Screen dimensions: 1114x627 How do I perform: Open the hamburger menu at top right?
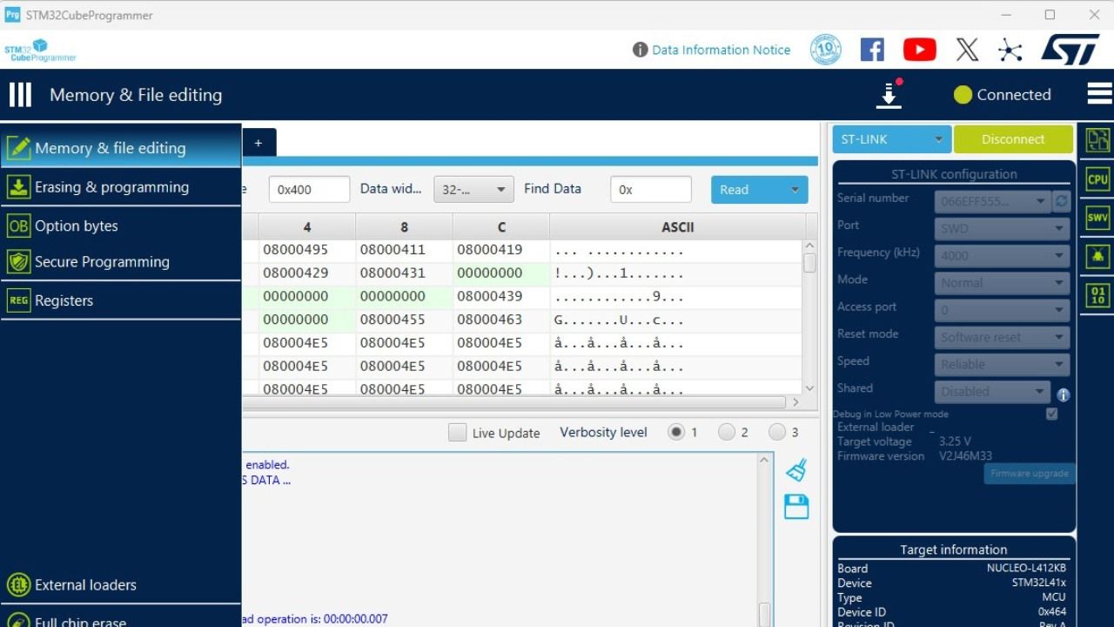point(1099,93)
